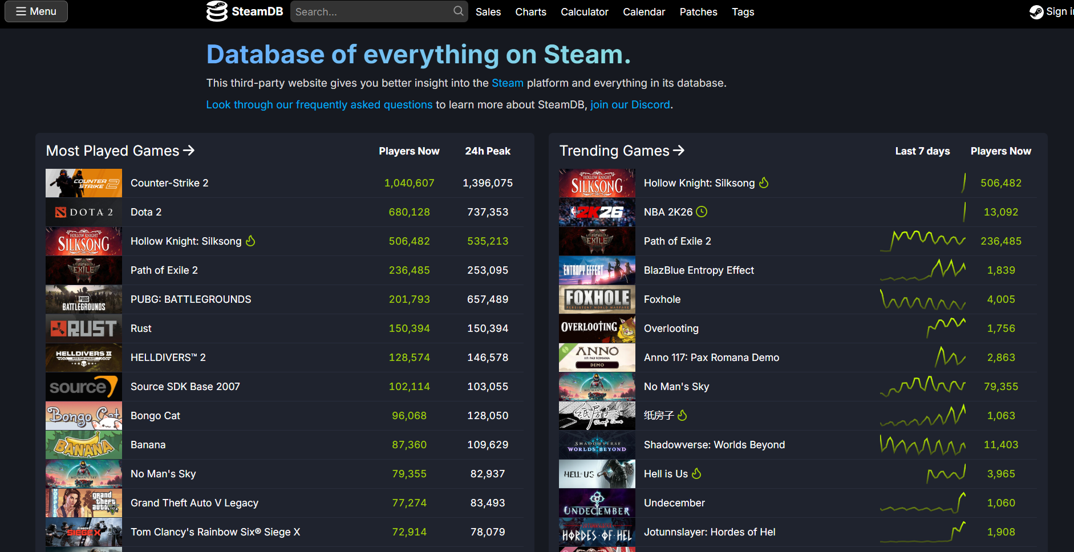Click the Banana game thumbnail

click(84, 445)
